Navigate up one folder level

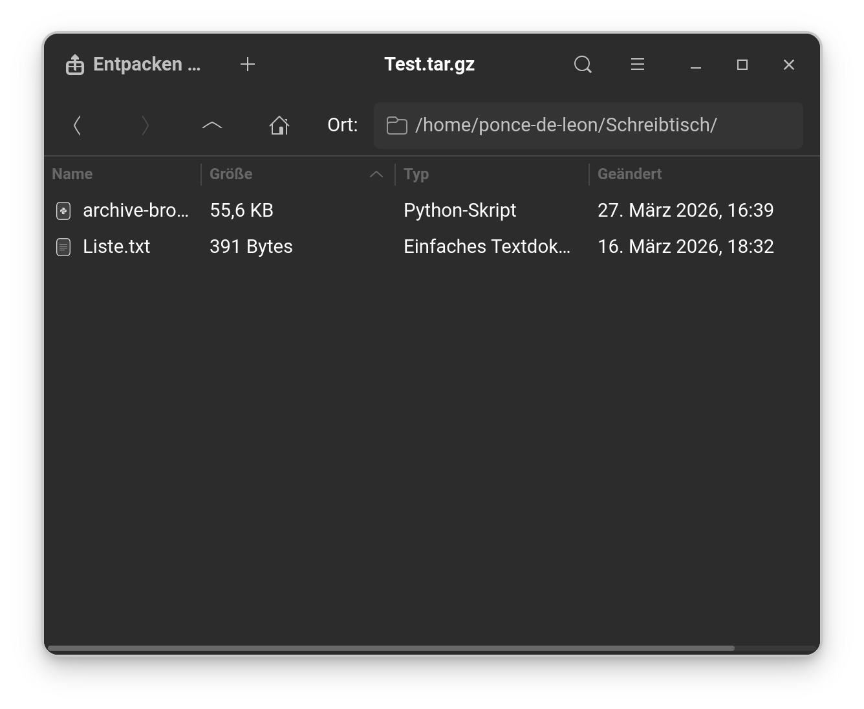pos(212,125)
